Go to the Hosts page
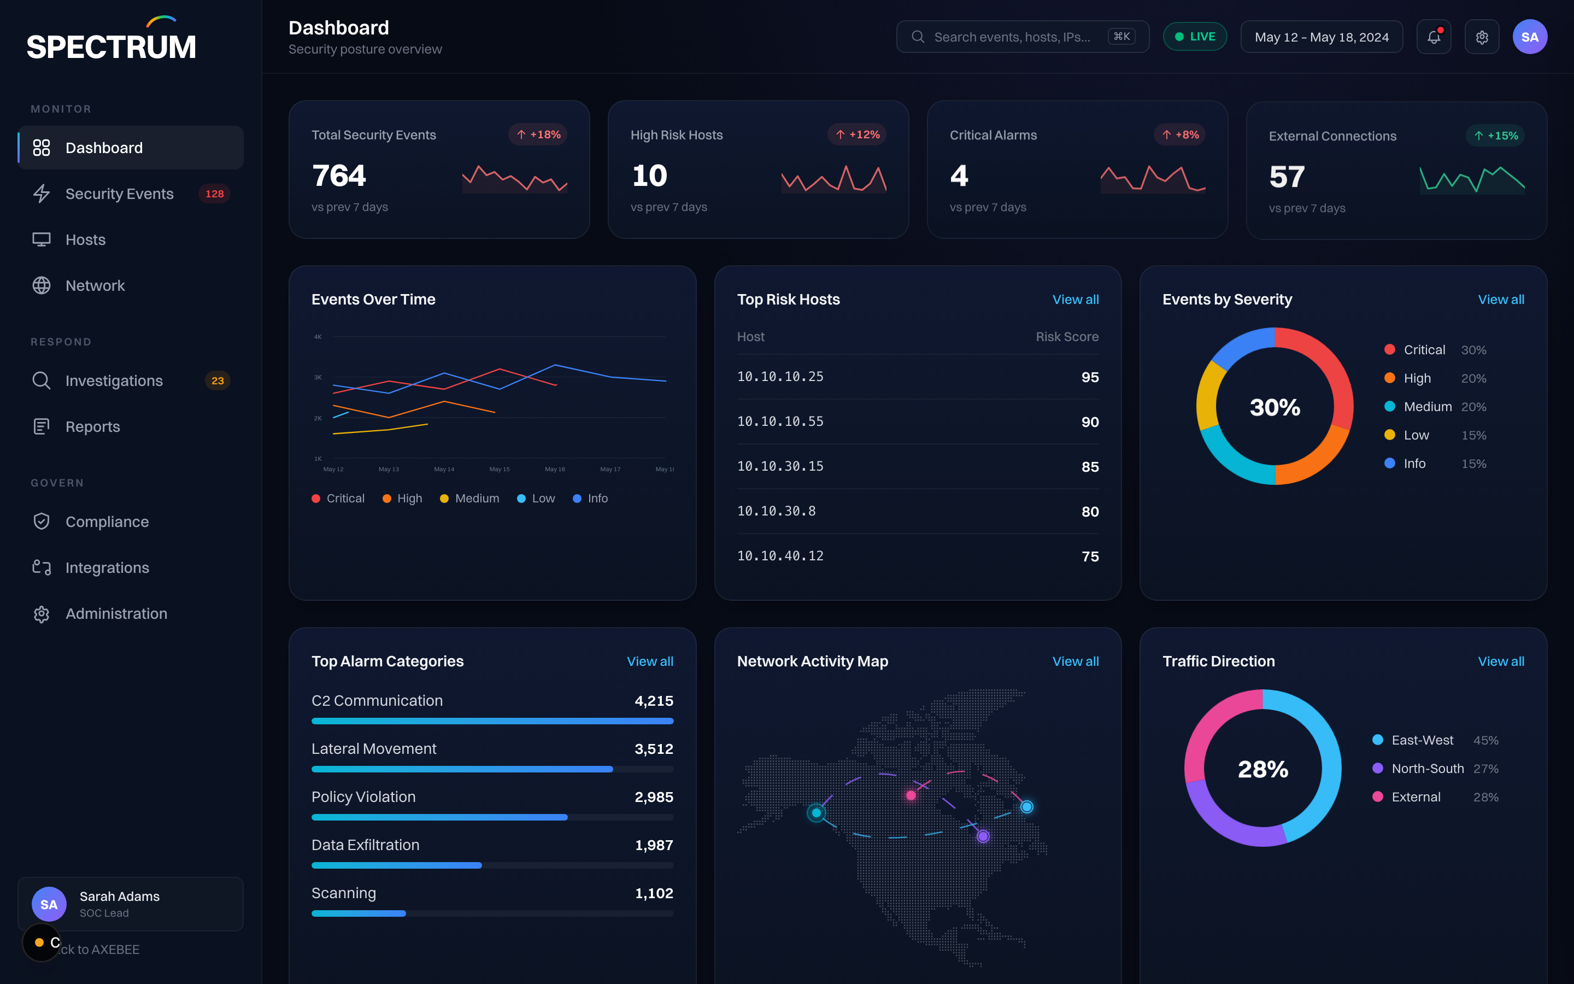The width and height of the screenshot is (1574, 984). [131, 239]
